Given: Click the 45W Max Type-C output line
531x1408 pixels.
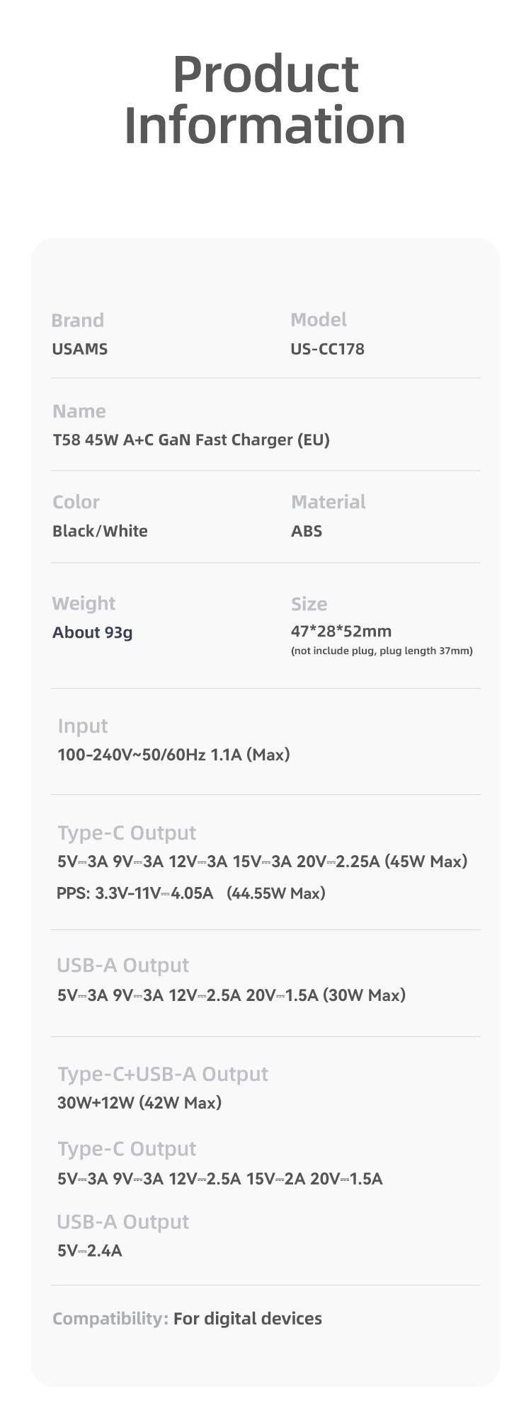Looking at the screenshot, I should point(263,862).
